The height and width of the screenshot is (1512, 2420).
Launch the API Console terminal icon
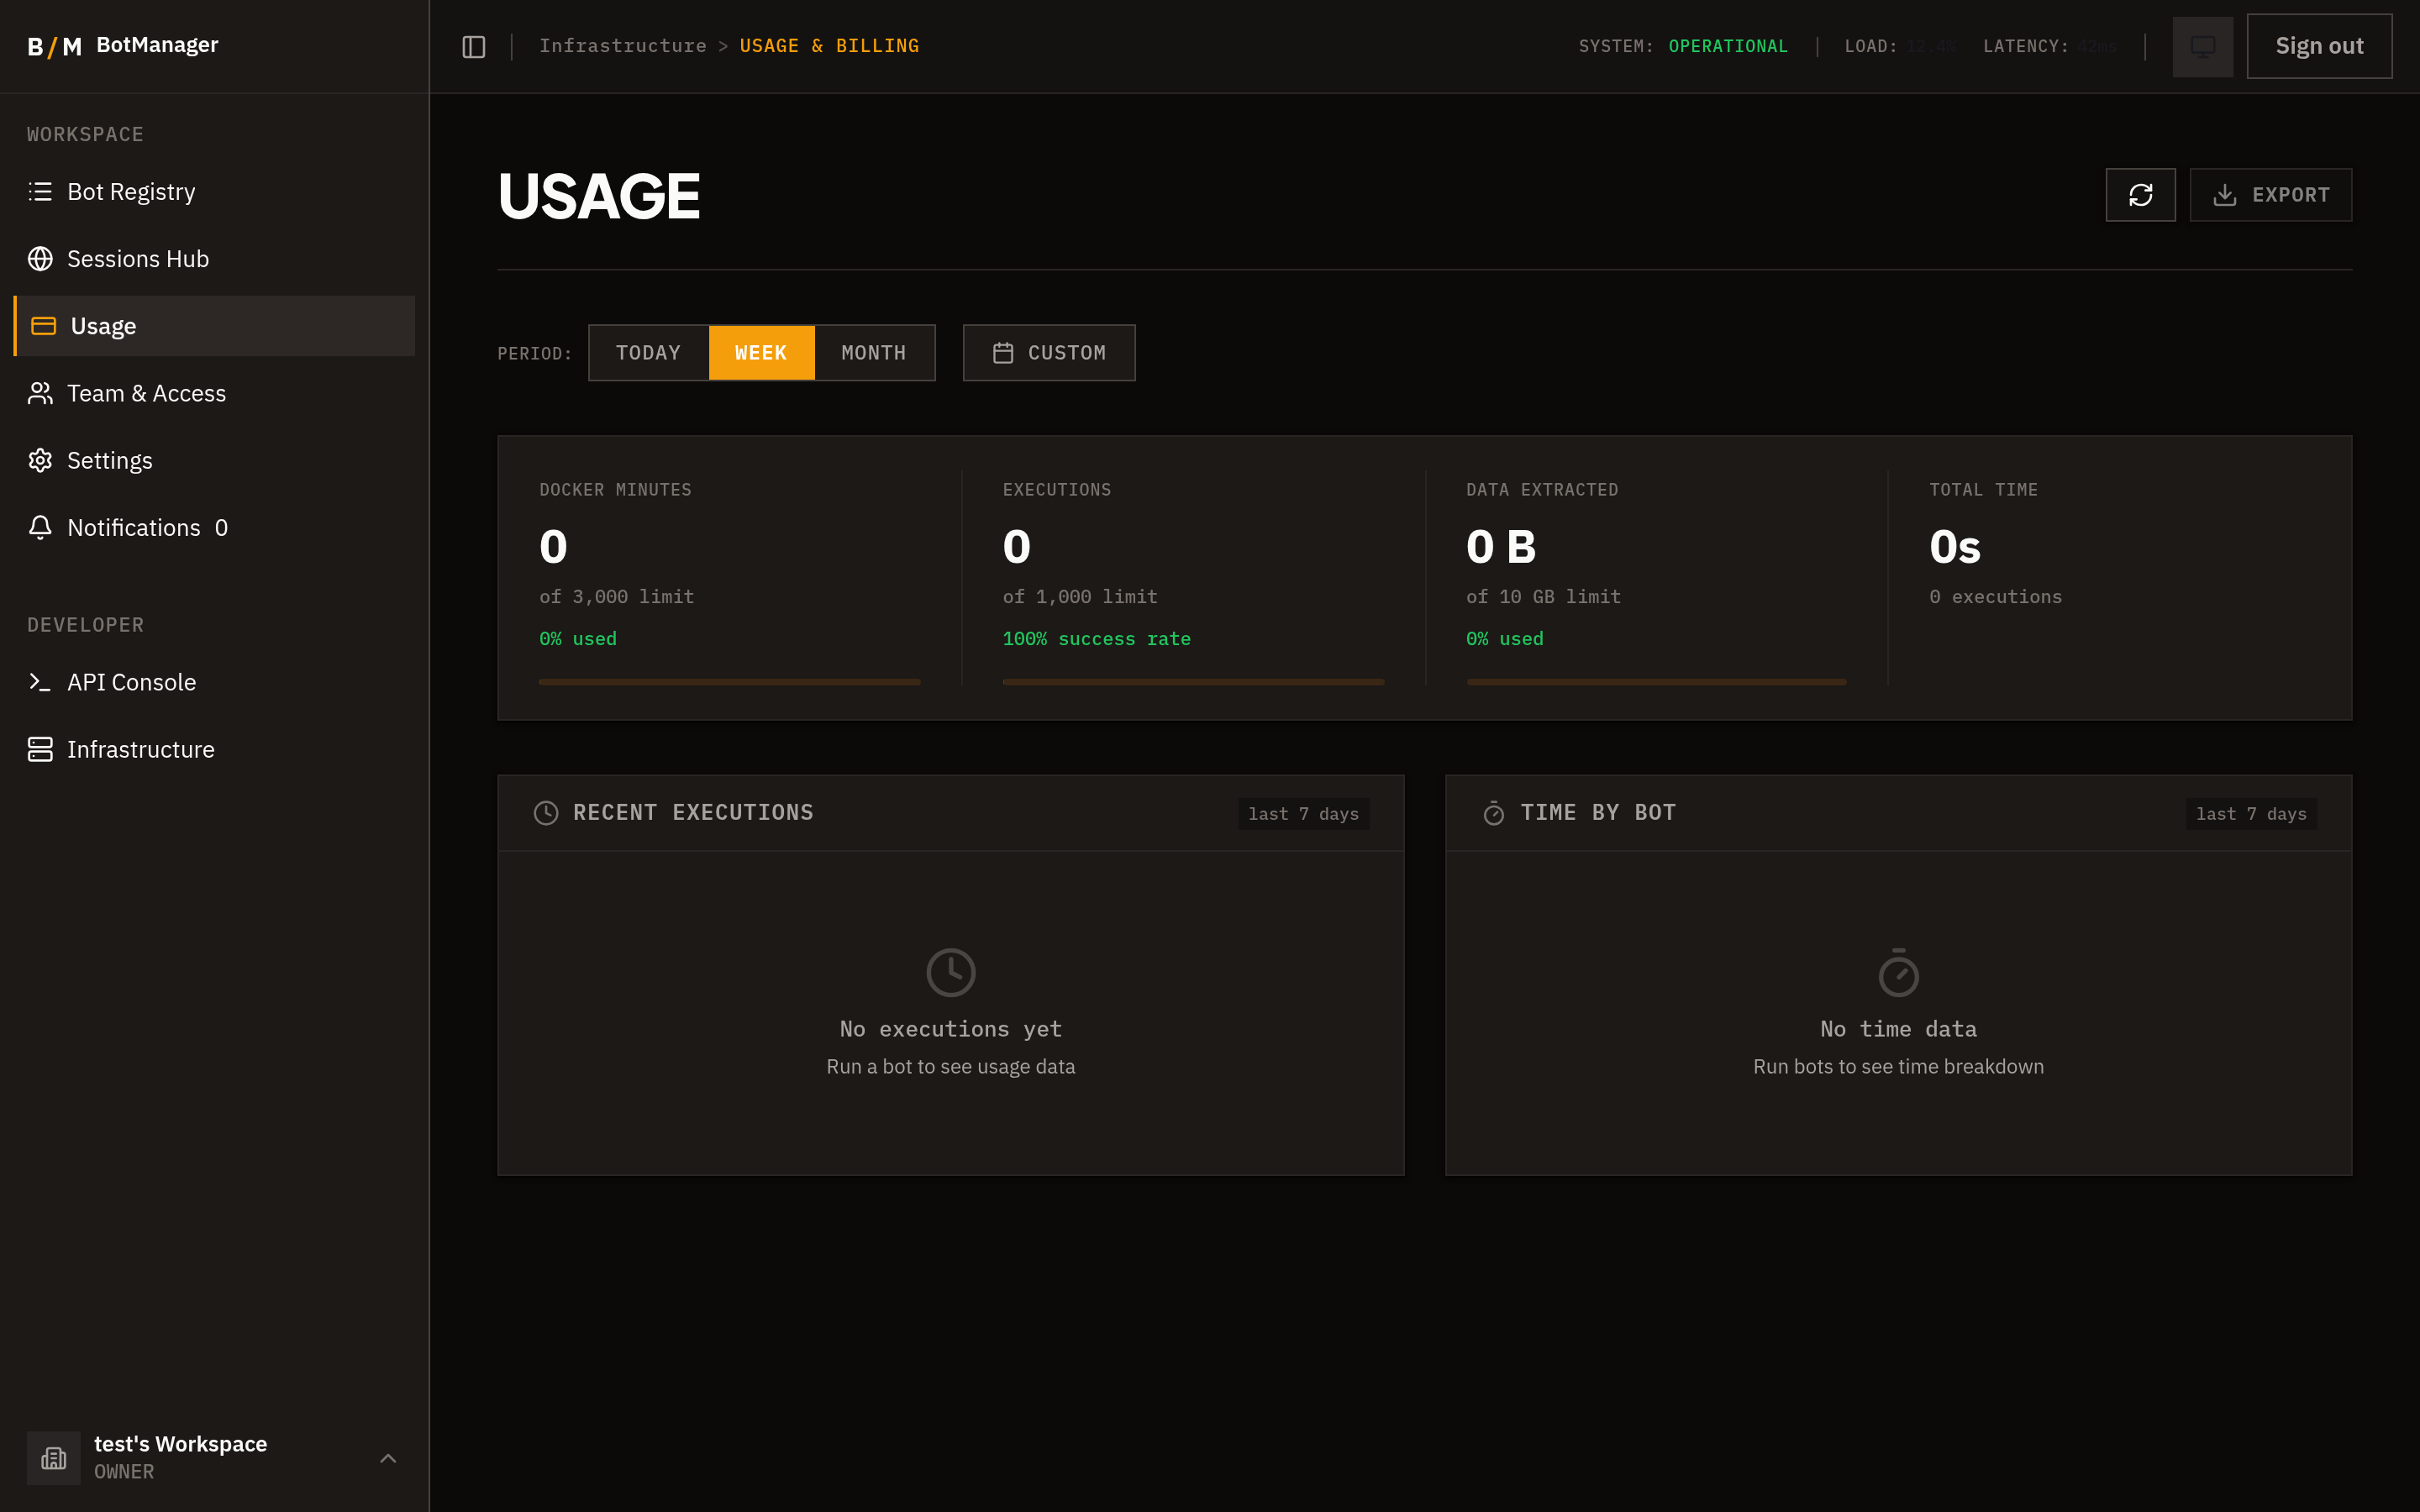point(40,682)
